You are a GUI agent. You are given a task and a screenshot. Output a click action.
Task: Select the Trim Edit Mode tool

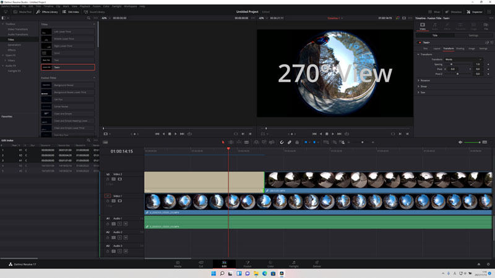point(231,143)
